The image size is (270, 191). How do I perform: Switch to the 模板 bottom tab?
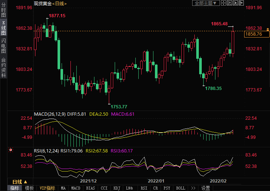coord(29,188)
